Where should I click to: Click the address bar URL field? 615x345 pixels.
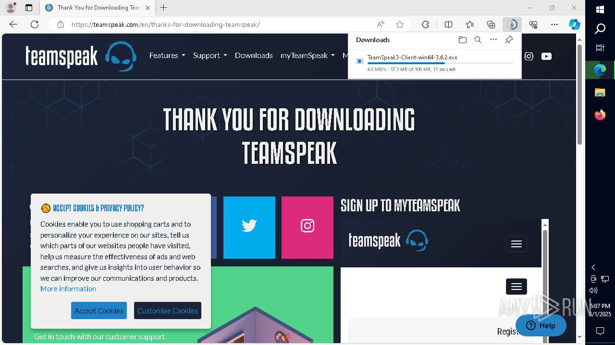pos(221,24)
